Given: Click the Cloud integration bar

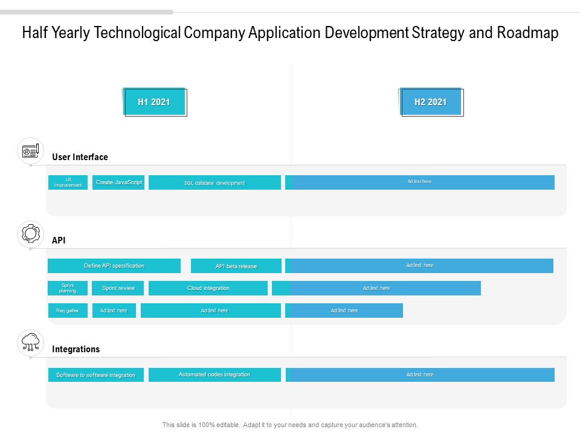Looking at the screenshot, I should click(x=208, y=288).
